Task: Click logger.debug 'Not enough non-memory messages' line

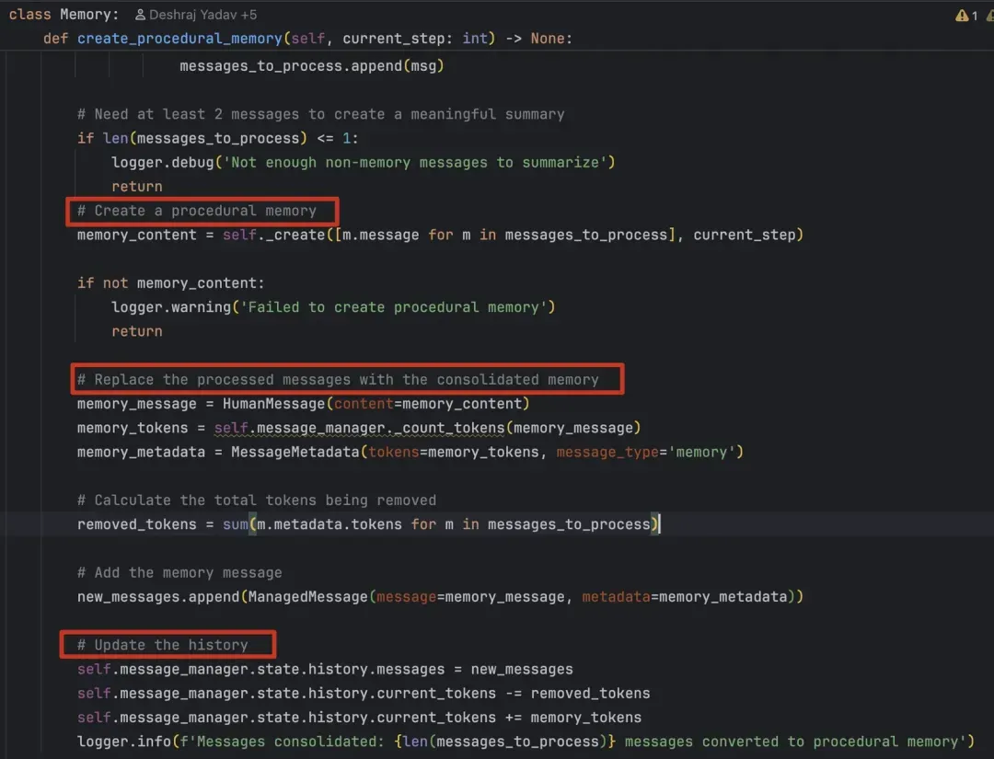Action: click(x=364, y=163)
